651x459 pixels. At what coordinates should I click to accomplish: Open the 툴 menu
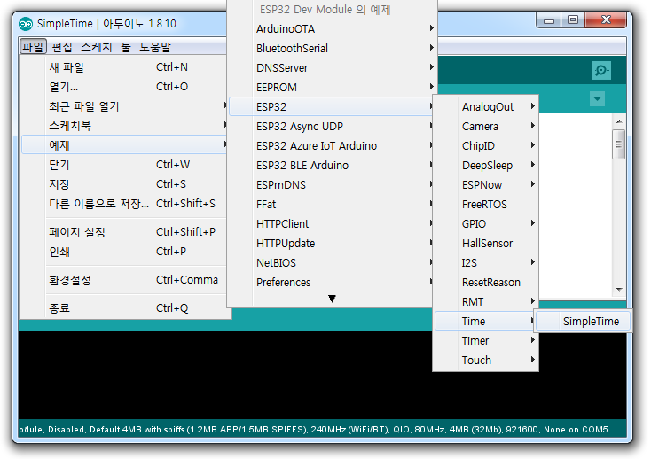[126, 46]
